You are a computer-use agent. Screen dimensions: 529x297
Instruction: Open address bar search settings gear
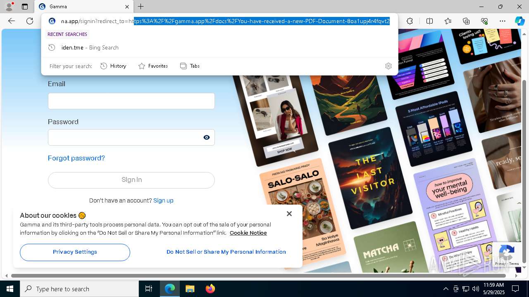[x=388, y=66]
